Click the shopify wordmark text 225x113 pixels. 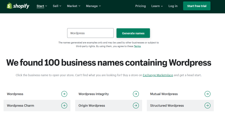click(21, 6)
